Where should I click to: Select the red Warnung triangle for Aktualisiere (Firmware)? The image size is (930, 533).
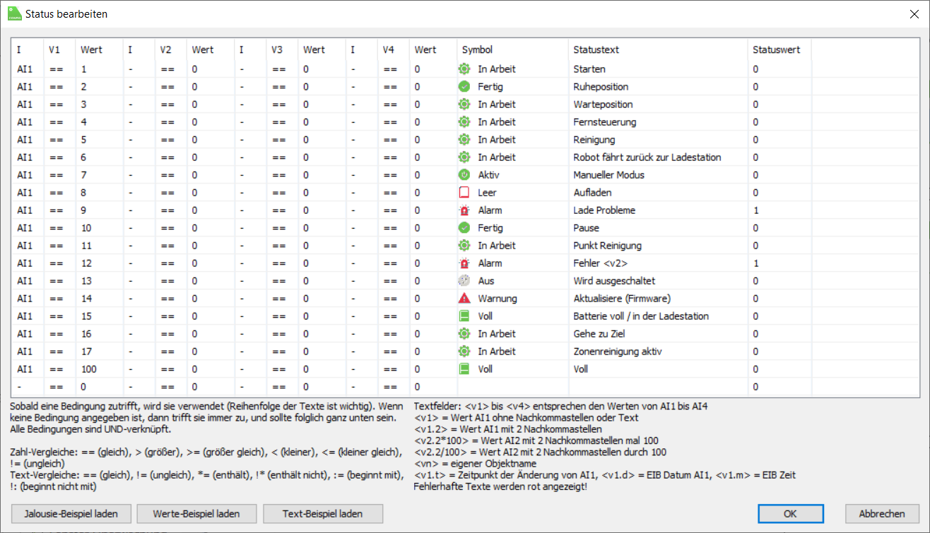(x=464, y=299)
